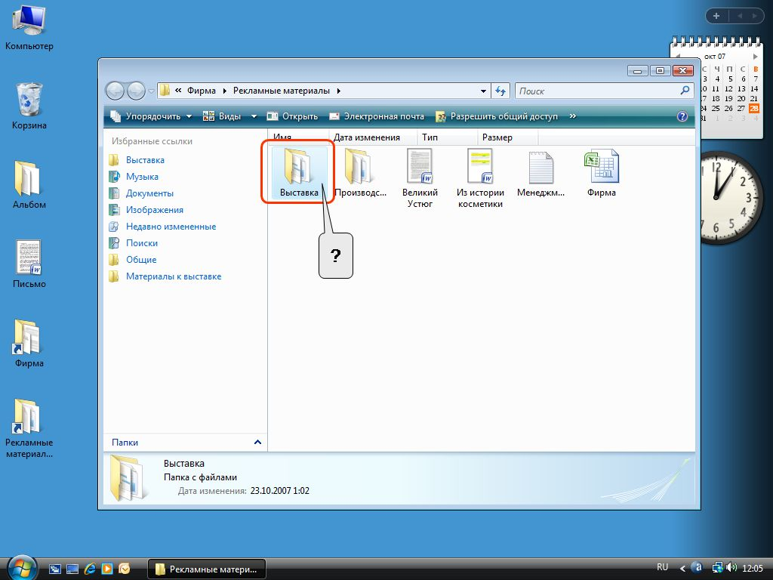Click the Back navigation arrow button
This screenshot has height=580, width=773.
click(x=115, y=91)
